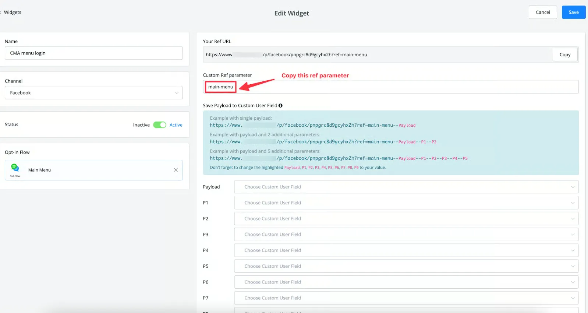The height and width of the screenshot is (313, 588).
Task: Open info icon for Save Payload field
Action: click(280, 106)
